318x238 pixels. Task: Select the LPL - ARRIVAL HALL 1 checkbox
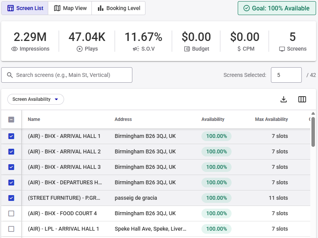tap(11, 229)
